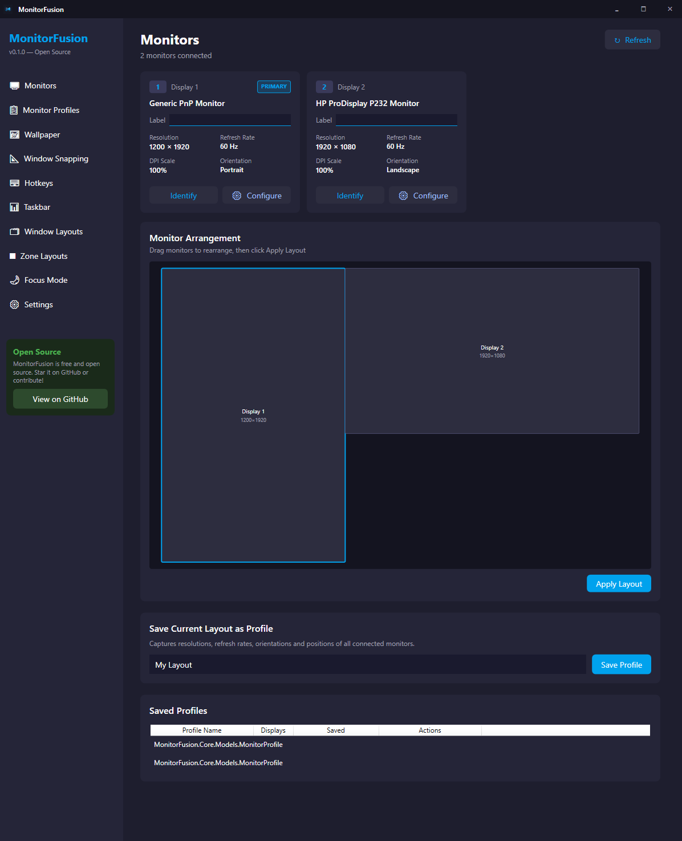Image resolution: width=682 pixels, height=841 pixels.
Task: Apply the current monitor layout
Action: 619,583
